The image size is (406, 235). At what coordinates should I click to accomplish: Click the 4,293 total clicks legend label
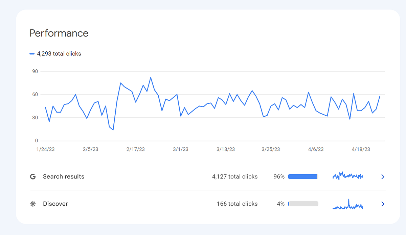(x=59, y=54)
